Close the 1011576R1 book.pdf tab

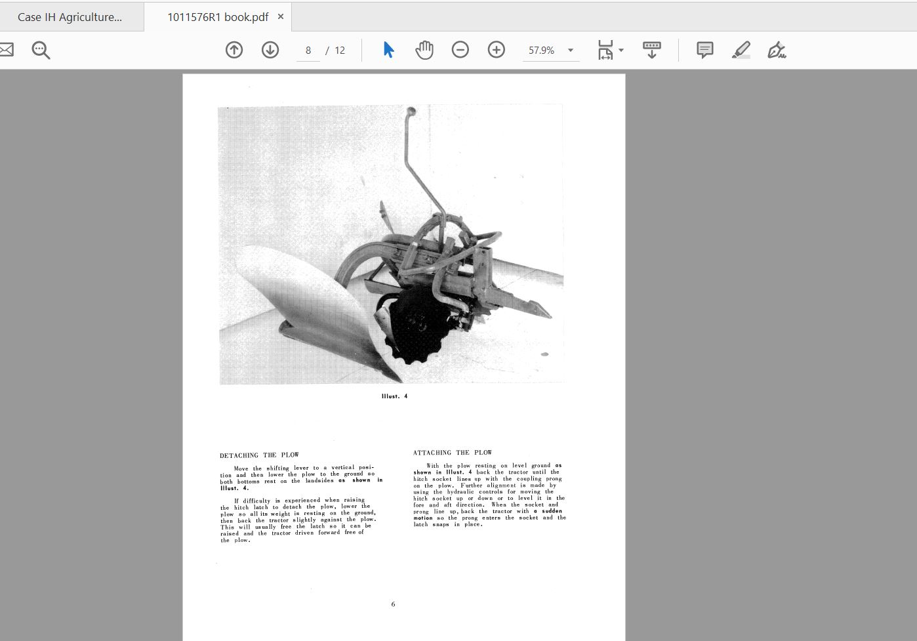click(x=281, y=16)
